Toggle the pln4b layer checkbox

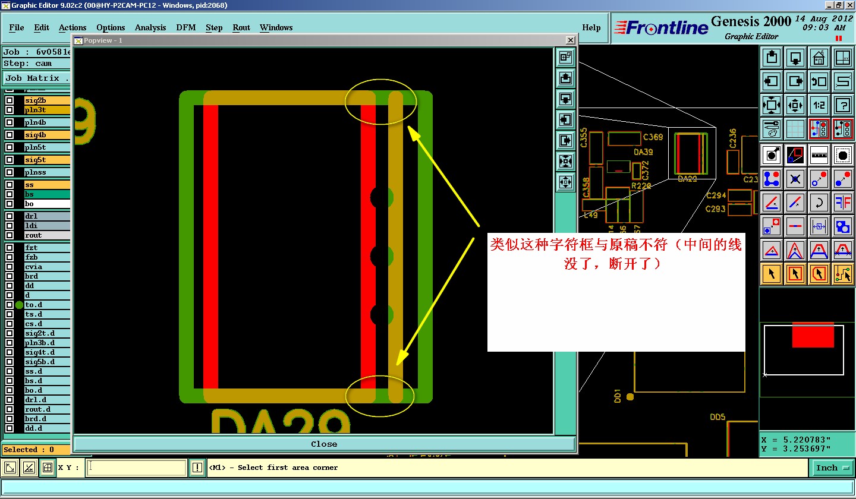pyautogui.click(x=10, y=122)
